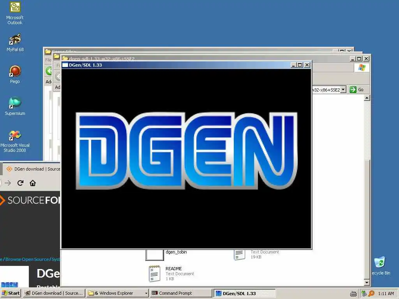Click the DGEN logo thumbnail in browser
Screen dimensions: 399x299
(9, 284)
